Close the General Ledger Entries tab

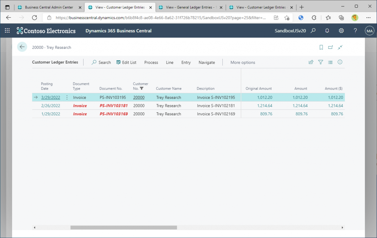coord(221,7)
